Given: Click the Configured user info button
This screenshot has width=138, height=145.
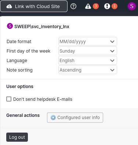Looking at the screenshot, I should point(75,118).
